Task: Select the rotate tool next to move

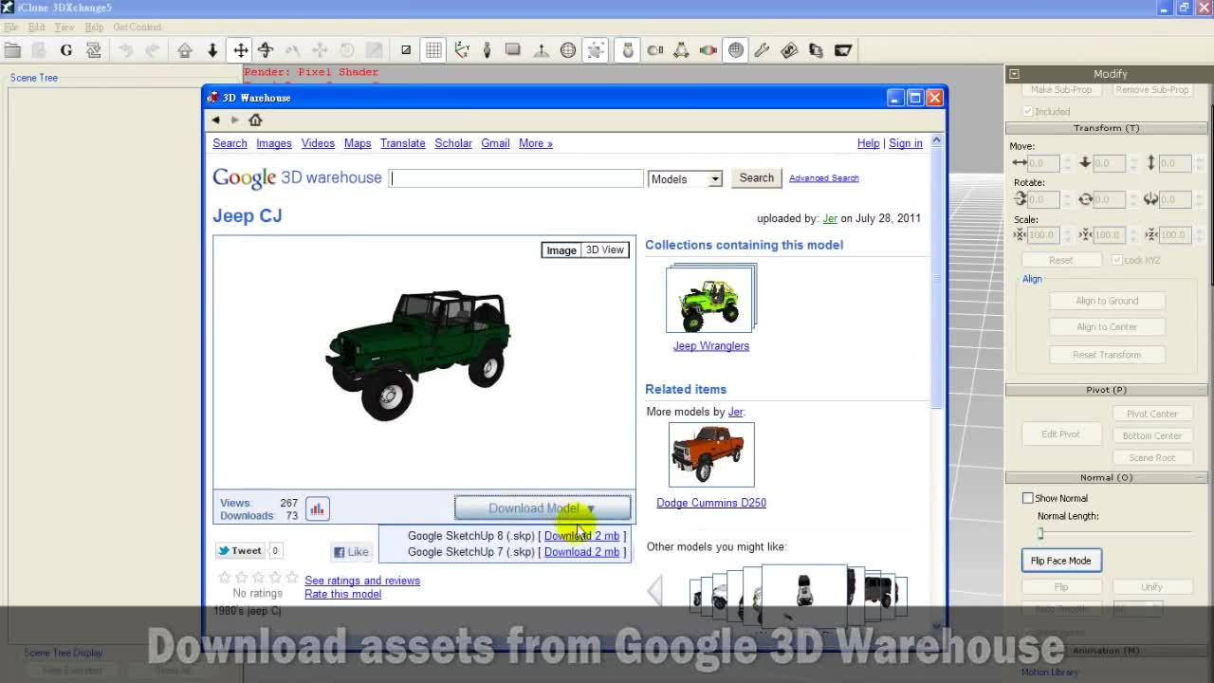Action: pos(266,50)
